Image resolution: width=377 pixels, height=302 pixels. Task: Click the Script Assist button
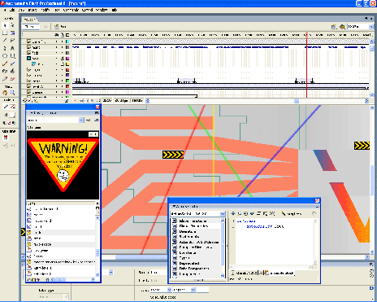click(292, 213)
